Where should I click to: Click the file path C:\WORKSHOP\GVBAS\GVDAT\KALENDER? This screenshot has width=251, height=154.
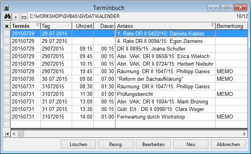[x=75, y=16]
